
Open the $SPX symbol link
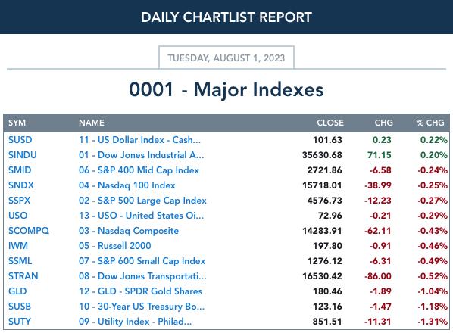tap(19, 201)
